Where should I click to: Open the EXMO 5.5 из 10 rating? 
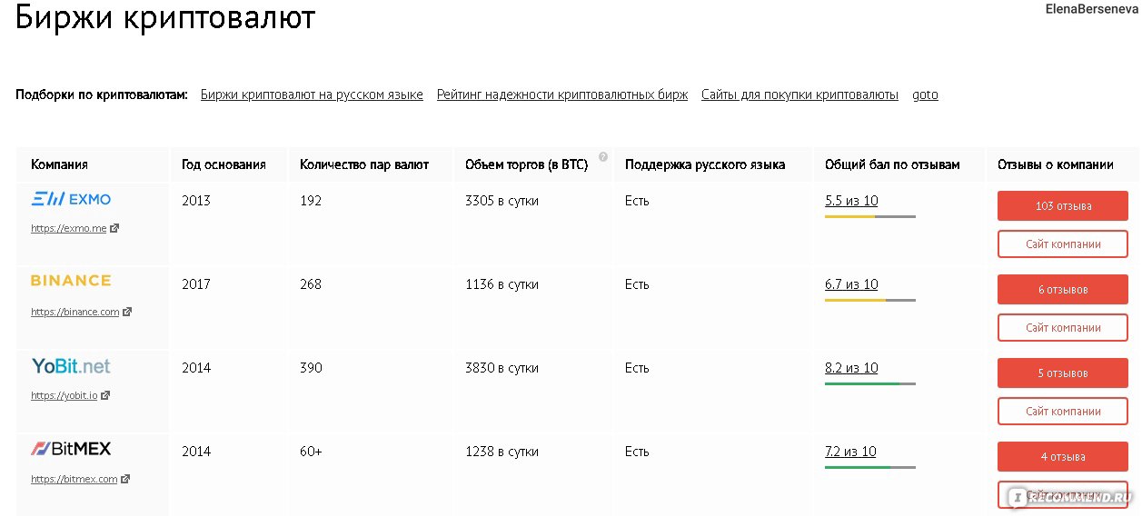tap(851, 201)
